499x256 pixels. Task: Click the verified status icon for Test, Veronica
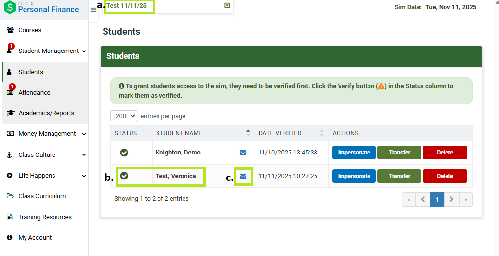(124, 176)
